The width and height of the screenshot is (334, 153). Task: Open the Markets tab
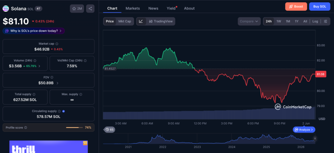pyautogui.click(x=133, y=8)
